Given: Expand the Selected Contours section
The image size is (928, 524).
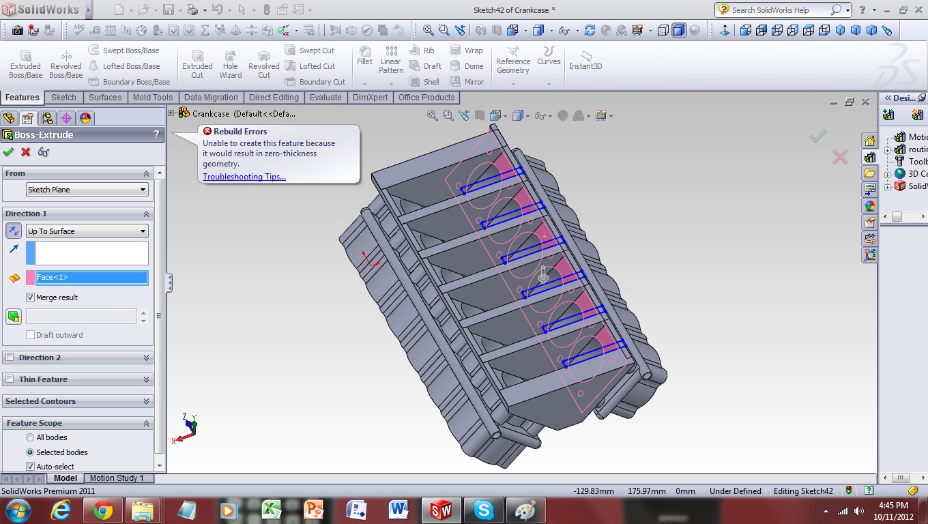Looking at the screenshot, I should pyautogui.click(x=146, y=401).
